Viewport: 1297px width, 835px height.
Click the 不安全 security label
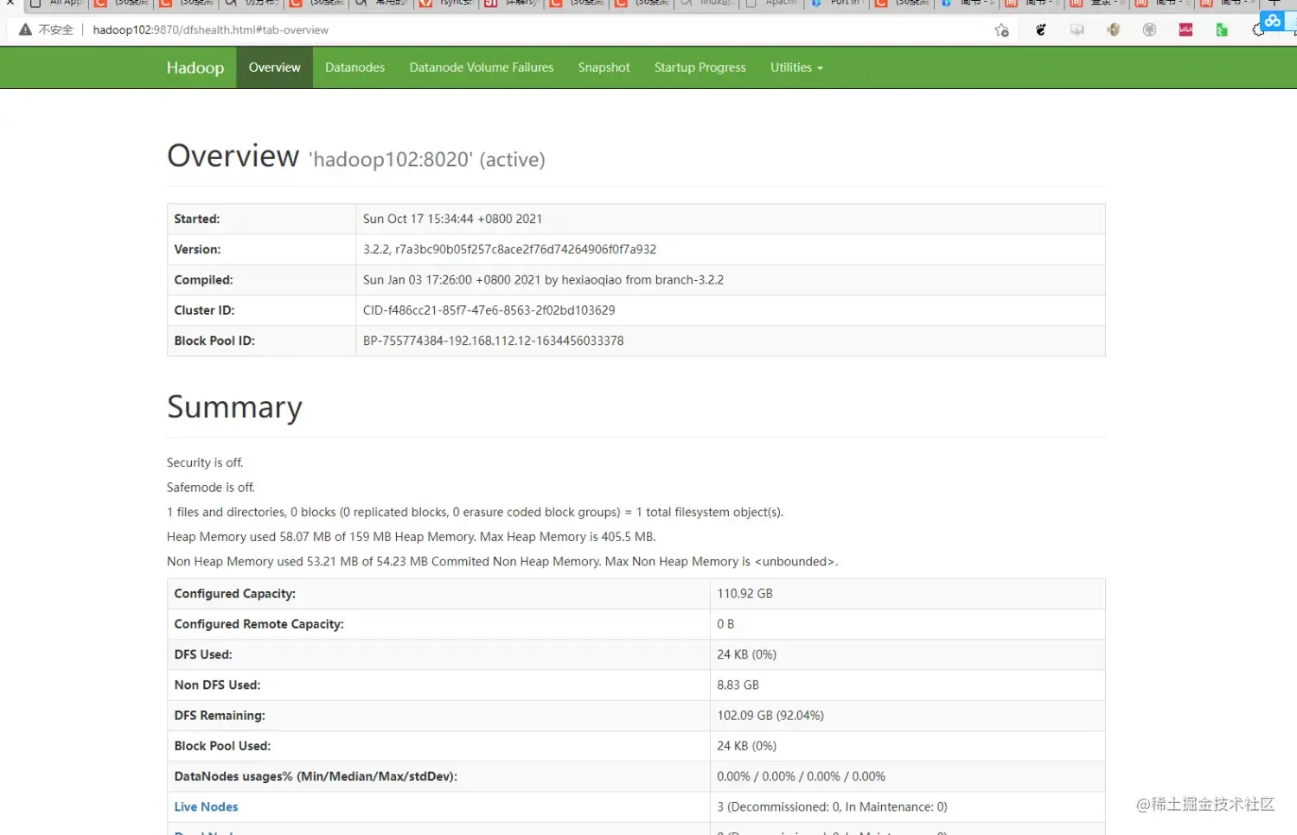pos(55,29)
